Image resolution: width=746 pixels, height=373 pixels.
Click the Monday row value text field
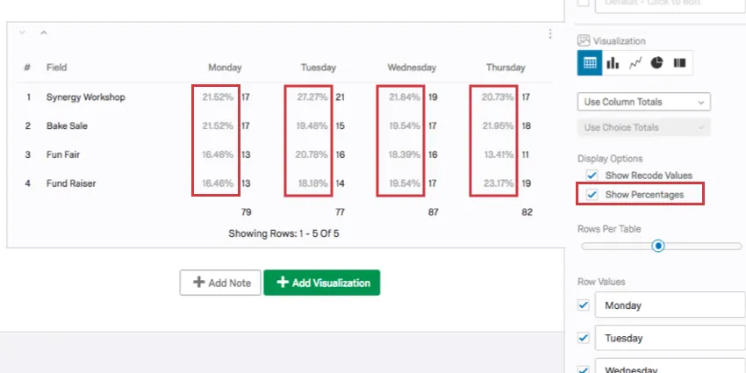[667, 305]
